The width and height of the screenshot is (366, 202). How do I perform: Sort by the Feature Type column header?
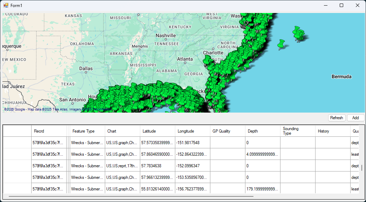point(87,131)
